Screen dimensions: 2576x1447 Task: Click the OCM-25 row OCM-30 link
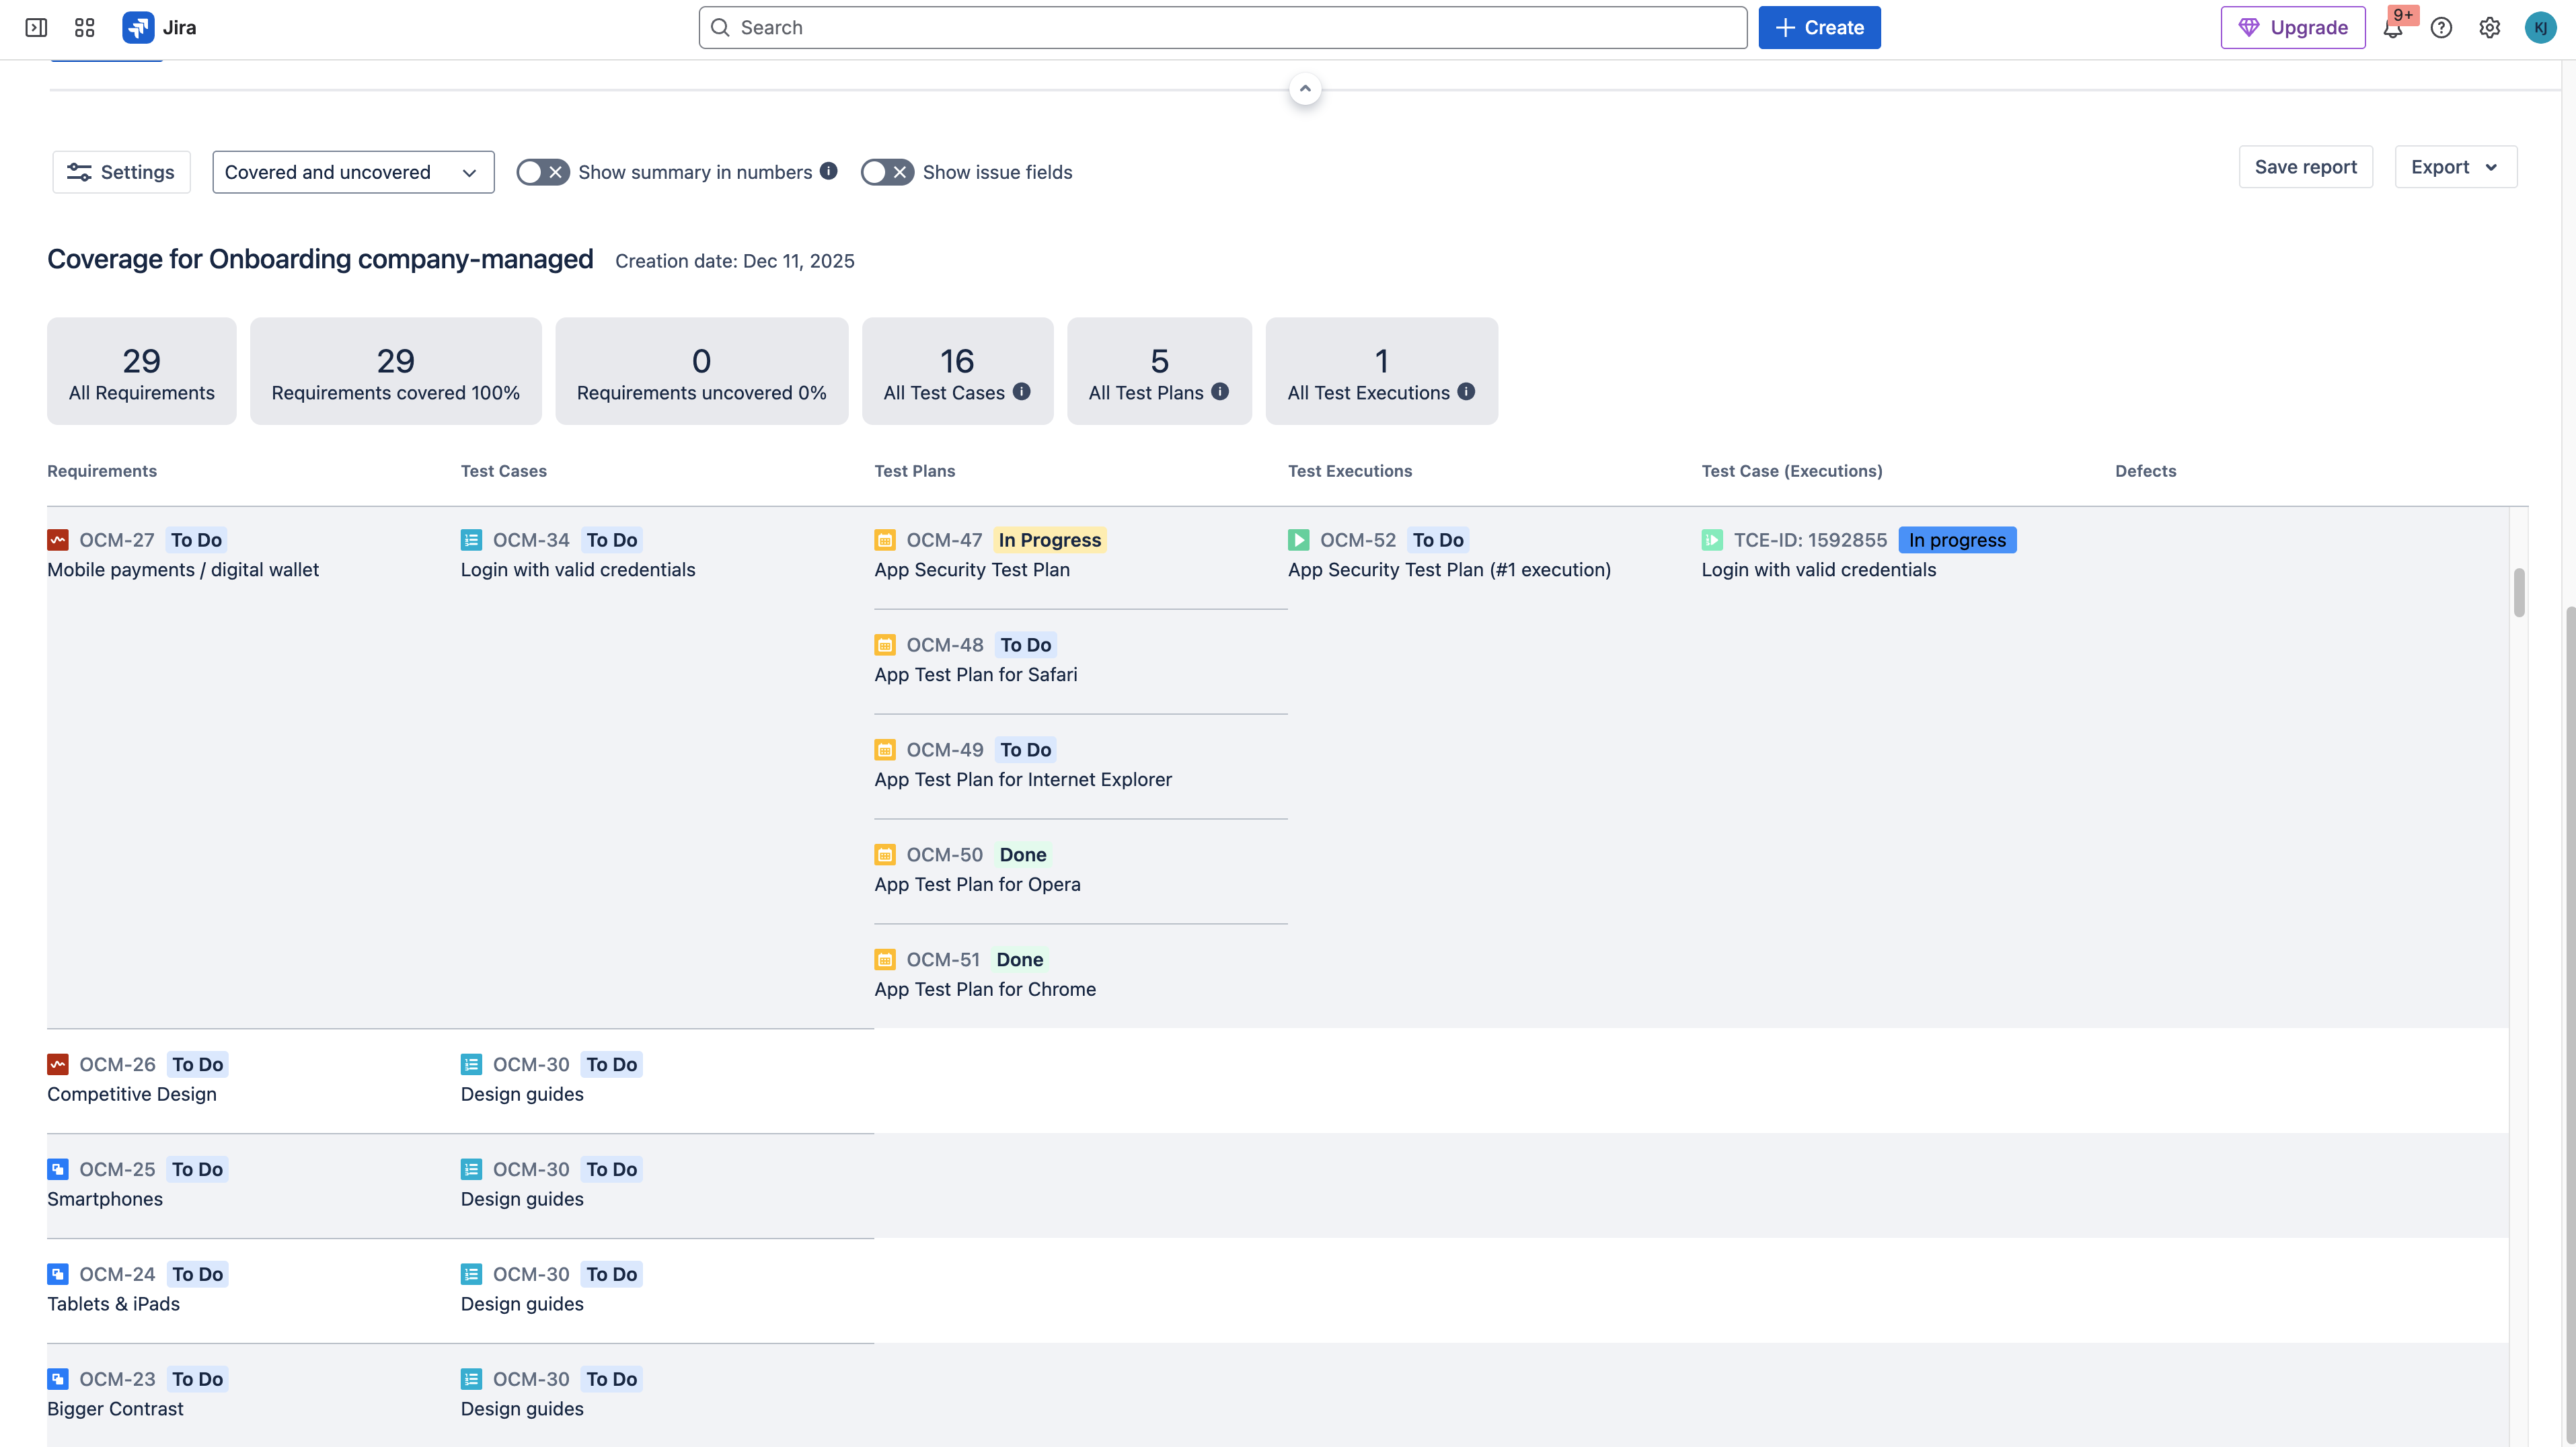[531, 1170]
